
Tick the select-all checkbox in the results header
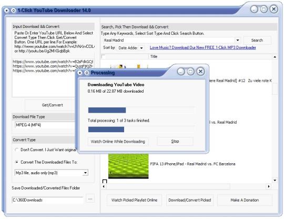104,56
